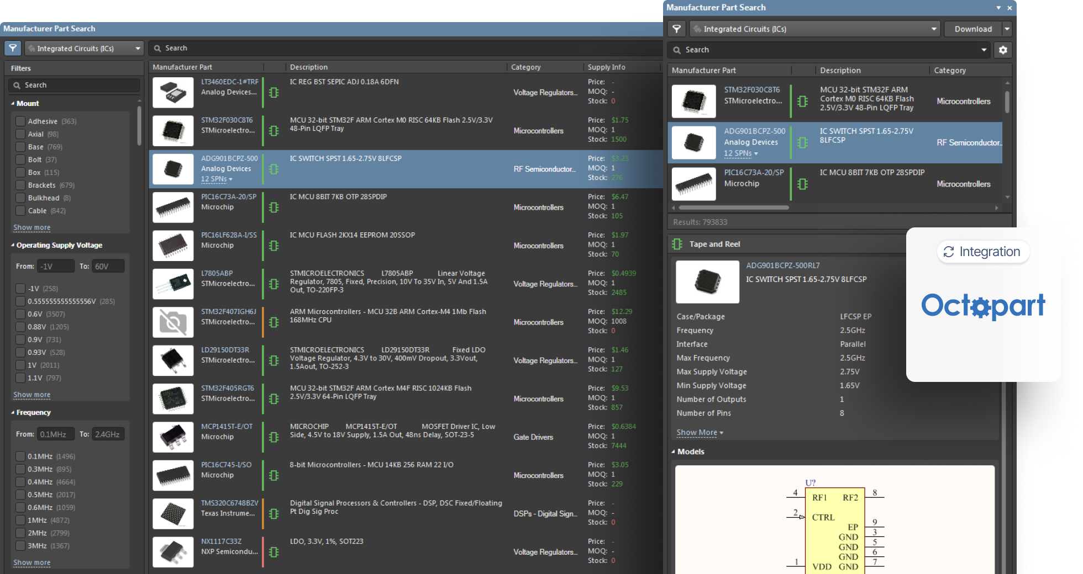This screenshot has width=1083, height=574.
Task: Sort by Category column in left window
Action: (526, 67)
